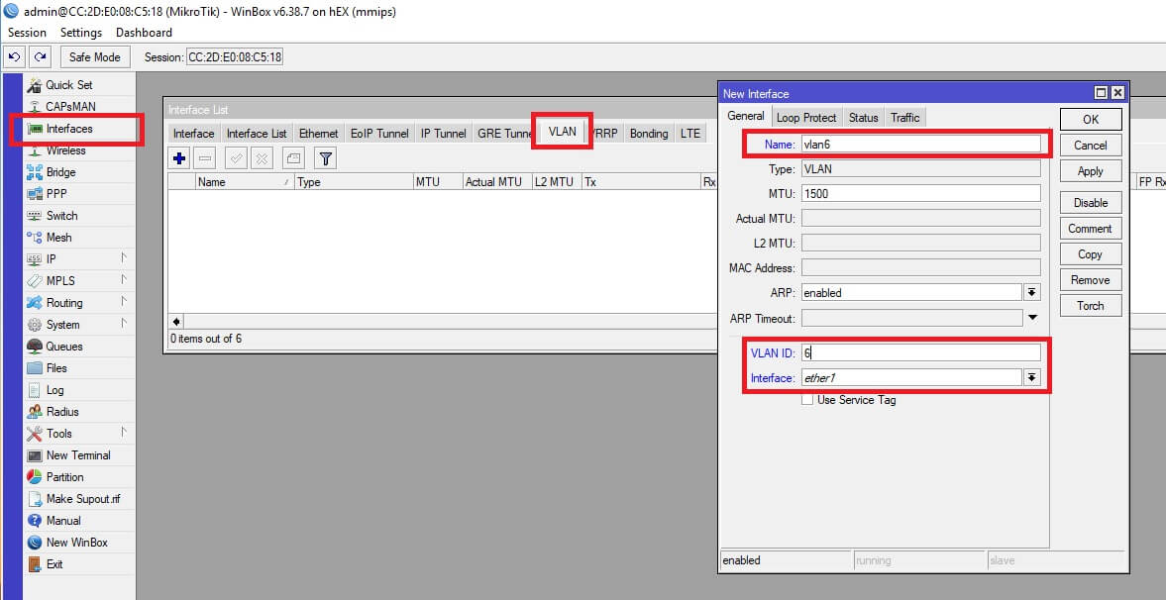
Task: Click the VLAN ID input field
Action: (x=920, y=352)
